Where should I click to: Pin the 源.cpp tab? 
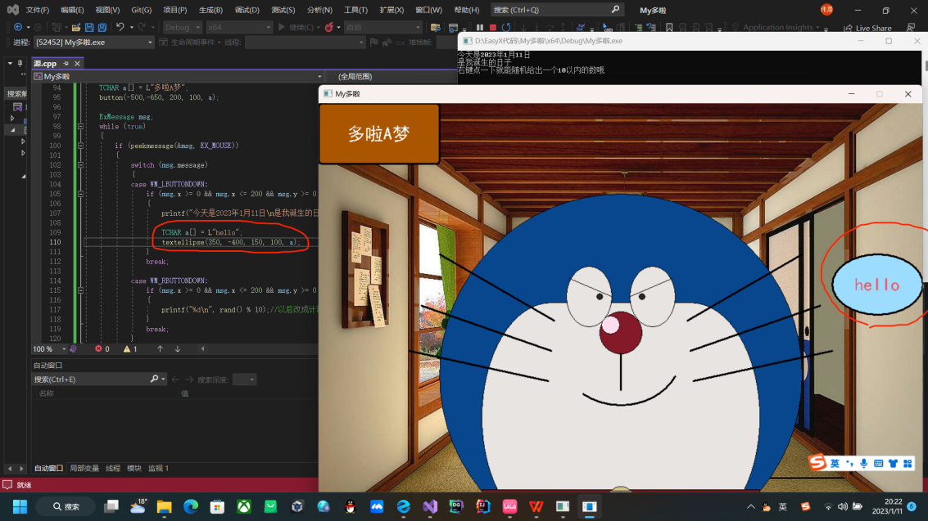tap(66, 63)
